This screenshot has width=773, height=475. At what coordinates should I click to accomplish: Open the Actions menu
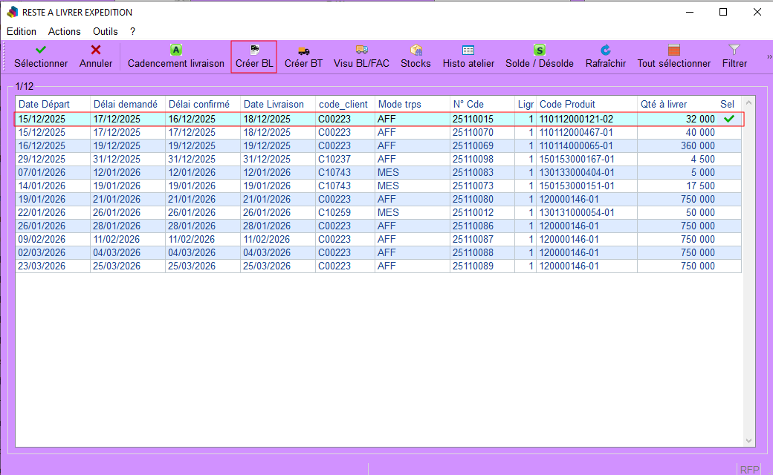pyautogui.click(x=65, y=31)
